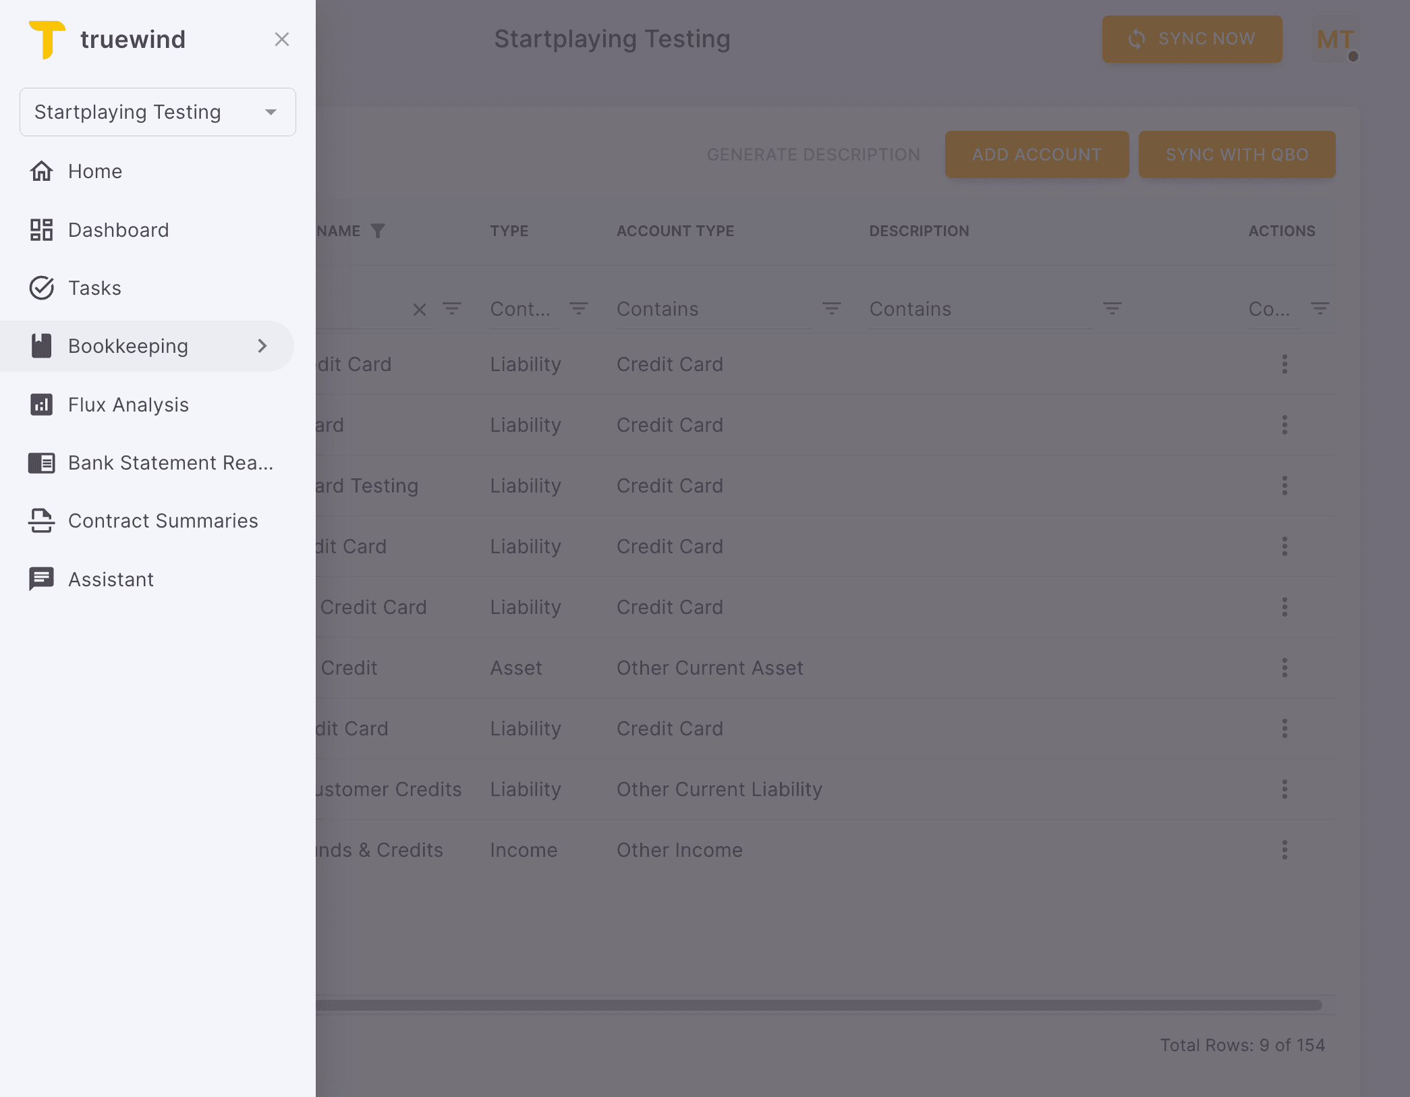Image resolution: width=1410 pixels, height=1097 pixels.
Task: Open the TYPE column filter options dropdown
Action: tap(579, 309)
